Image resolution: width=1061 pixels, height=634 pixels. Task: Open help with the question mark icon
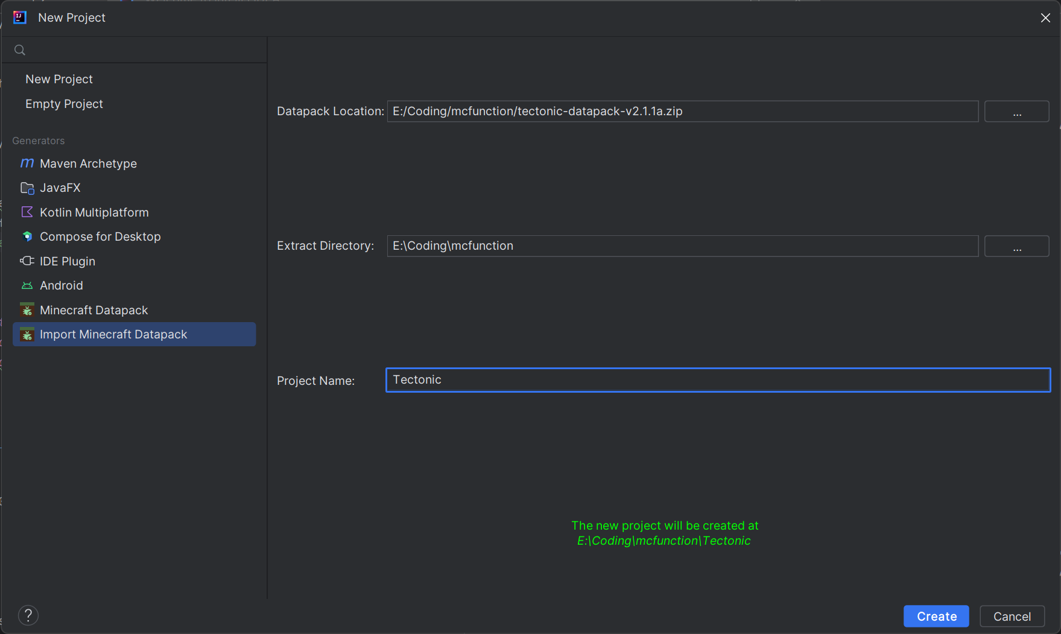(28, 615)
